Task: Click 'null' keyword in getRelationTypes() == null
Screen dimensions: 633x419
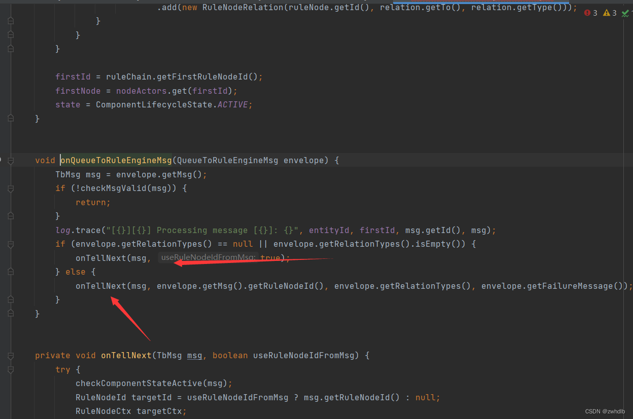Action: [x=243, y=244]
